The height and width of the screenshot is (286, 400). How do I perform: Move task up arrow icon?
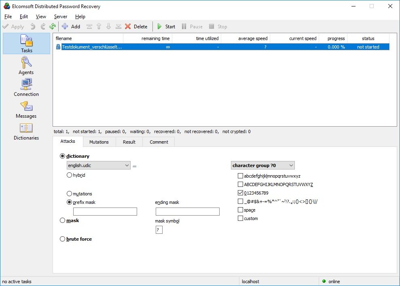99,27
